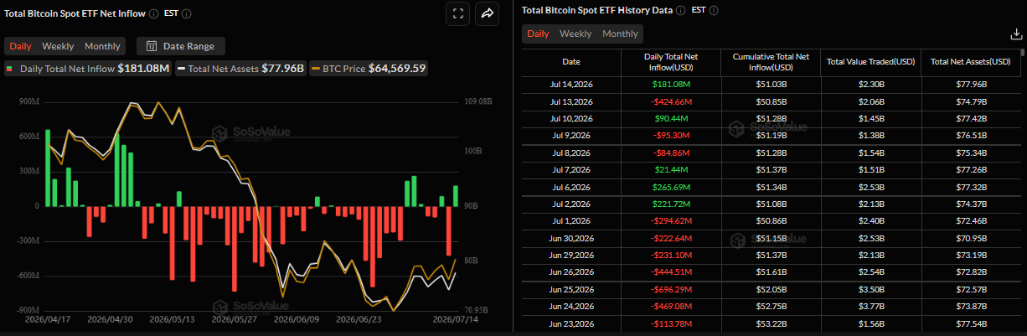Click Daily Total Net Inflow(USD) column header
This screenshot has width=1027, height=336.
click(670, 62)
